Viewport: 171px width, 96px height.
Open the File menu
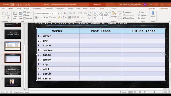(x=3, y=9)
